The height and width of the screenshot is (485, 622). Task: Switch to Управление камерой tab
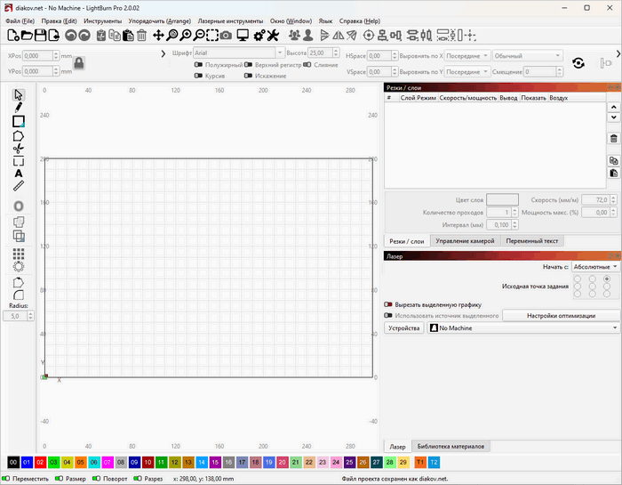pyautogui.click(x=466, y=241)
